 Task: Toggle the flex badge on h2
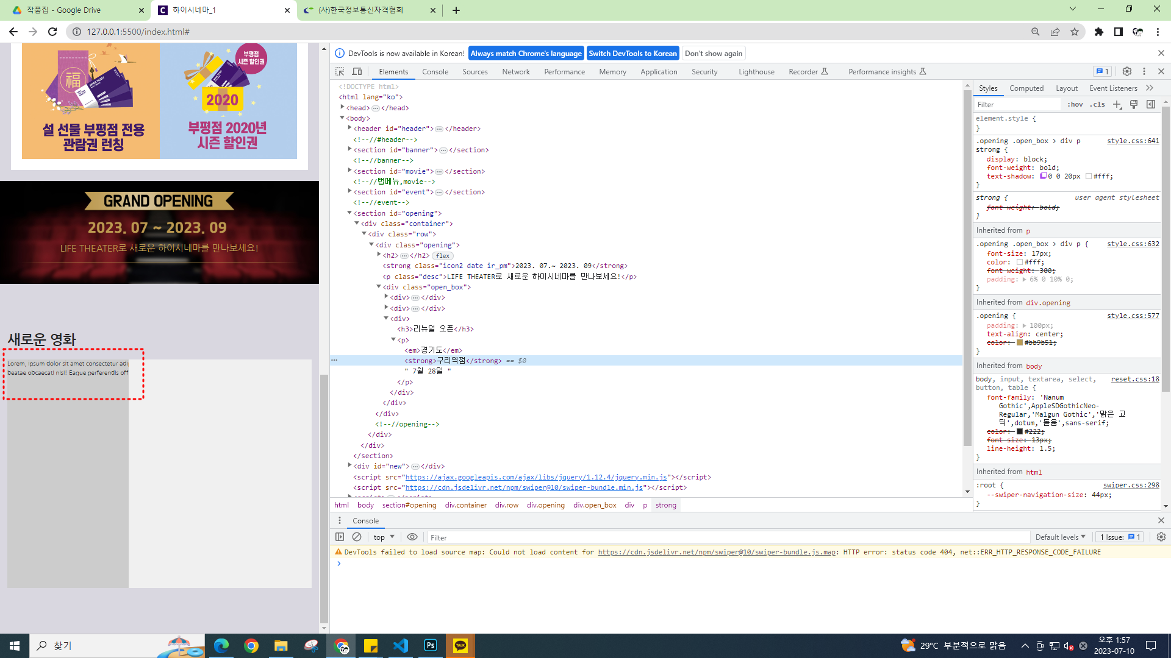tap(443, 256)
